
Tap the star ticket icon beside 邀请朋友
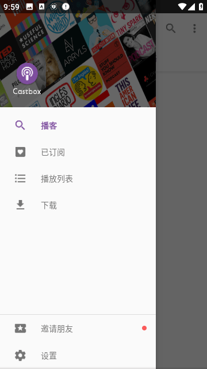[21, 328]
